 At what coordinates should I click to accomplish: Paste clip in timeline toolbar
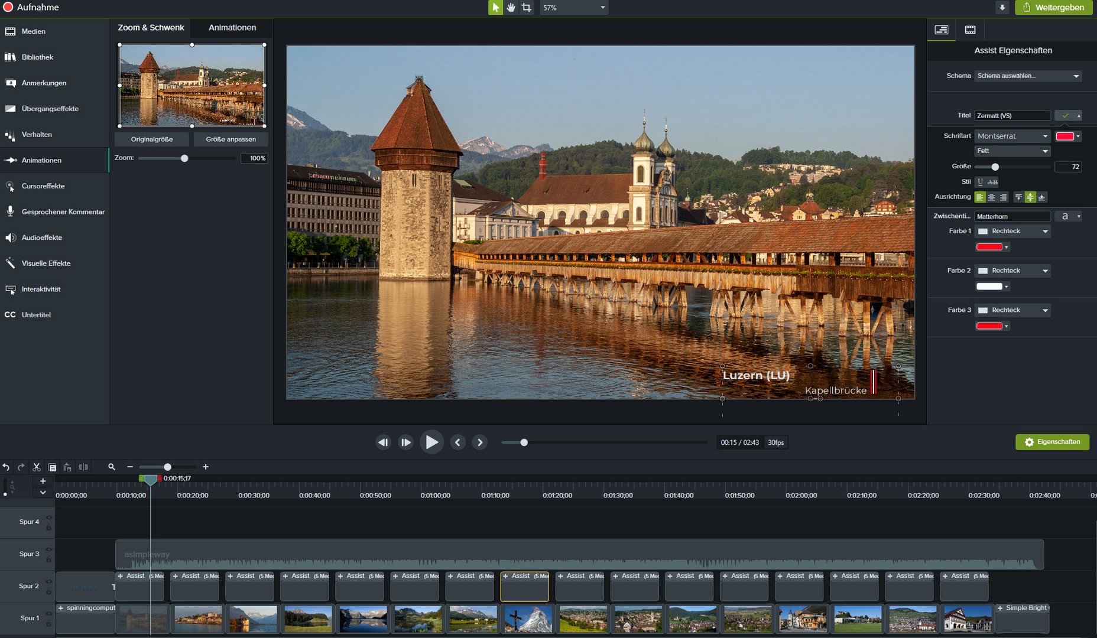tap(67, 467)
